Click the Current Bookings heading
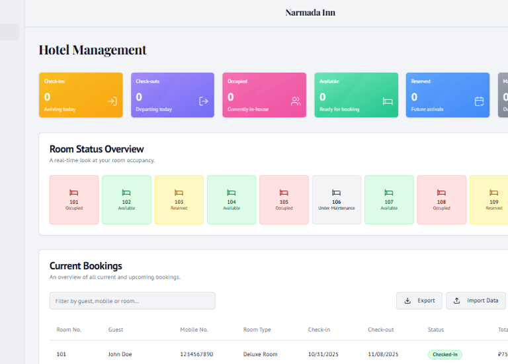 coord(86,266)
